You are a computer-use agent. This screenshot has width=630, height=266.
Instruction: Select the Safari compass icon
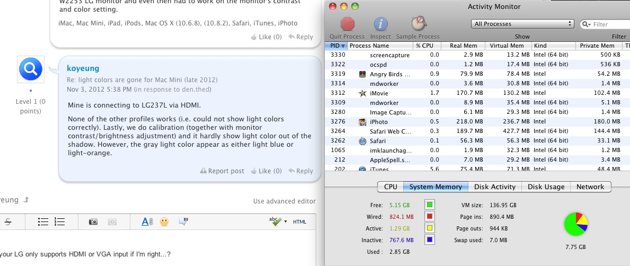[x=362, y=141]
